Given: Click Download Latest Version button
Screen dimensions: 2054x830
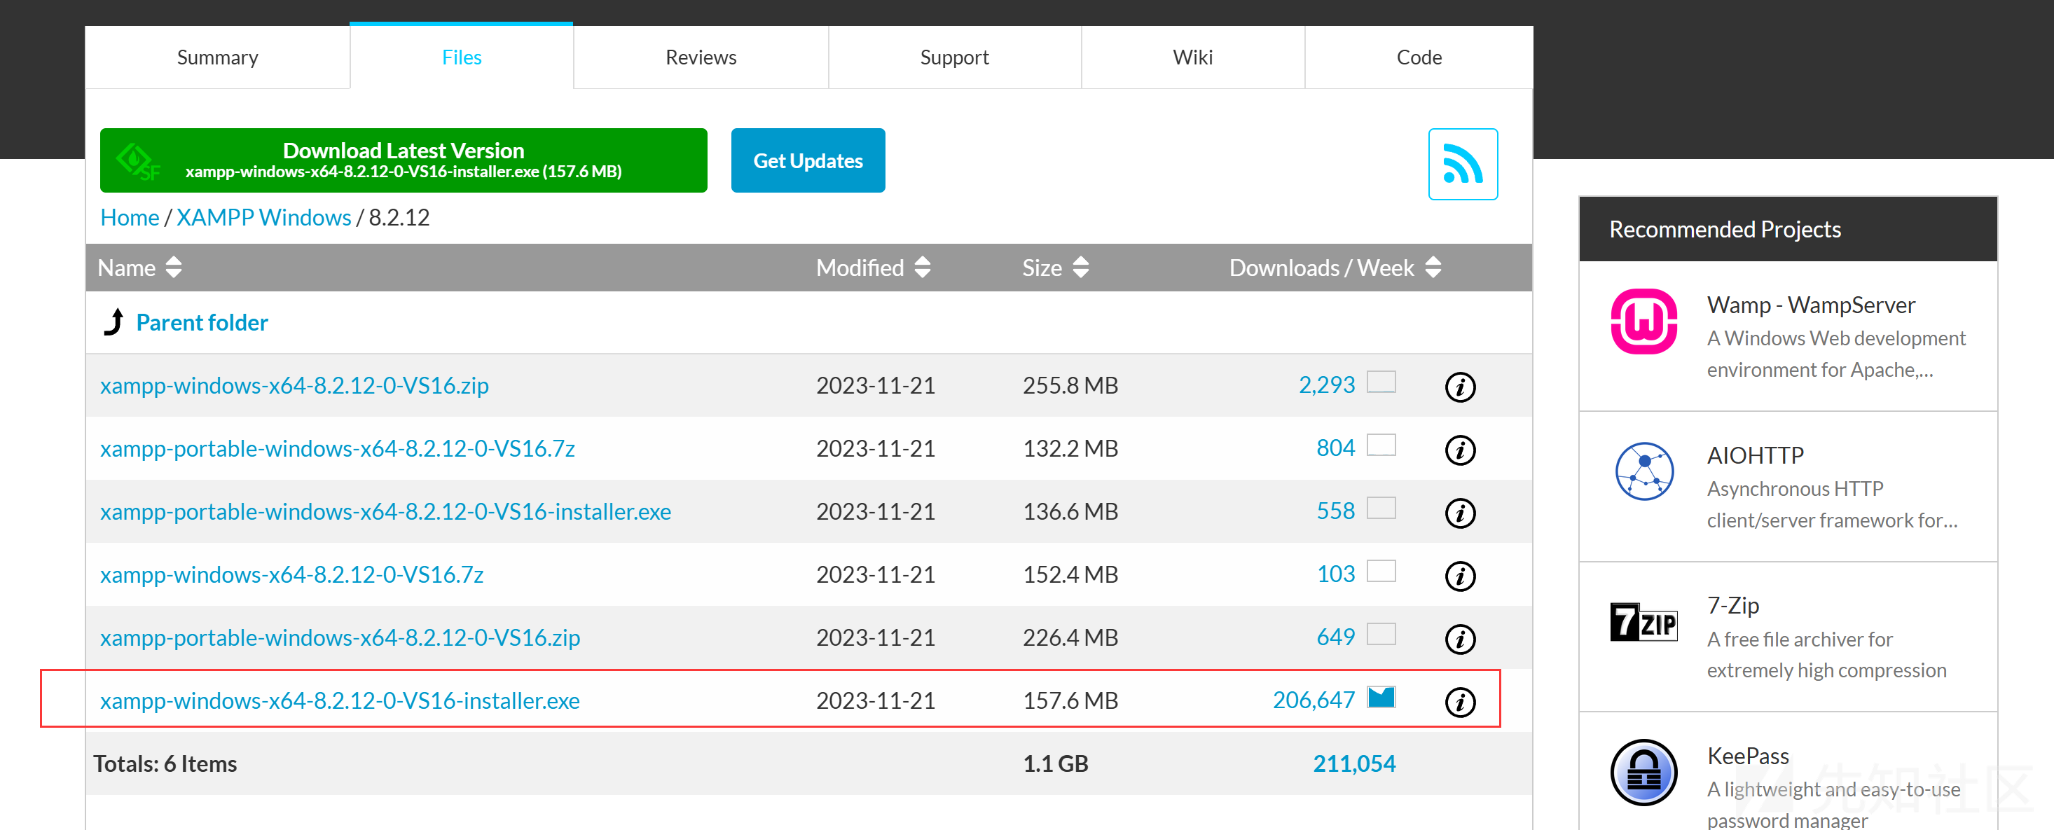Looking at the screenshot, I should [404, 160].
